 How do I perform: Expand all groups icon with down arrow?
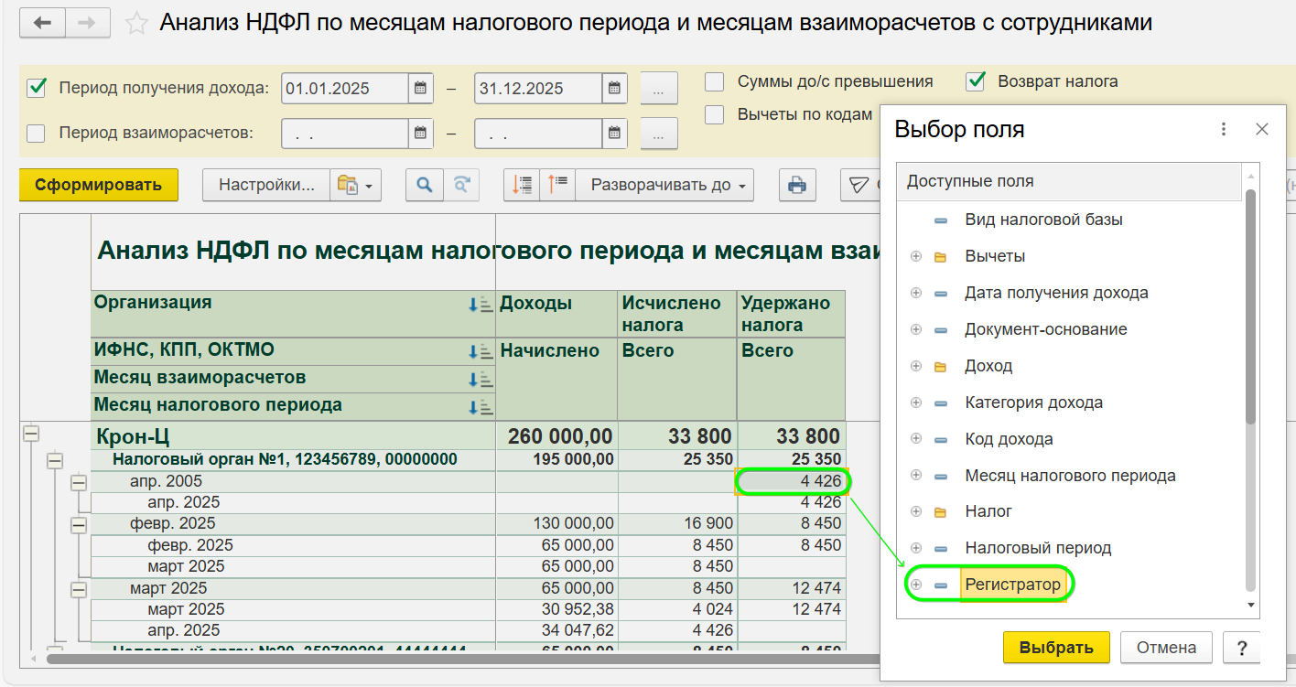(522, 185)
